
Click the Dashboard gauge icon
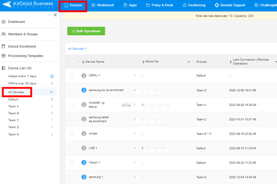point(3,22)
